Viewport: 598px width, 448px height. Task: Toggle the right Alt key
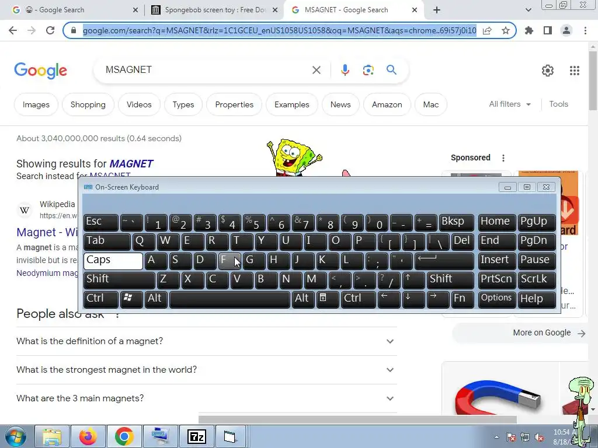303,299
